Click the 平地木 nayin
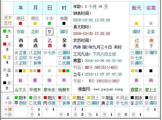This screenshot has height=120, width=162. [35, 90]
